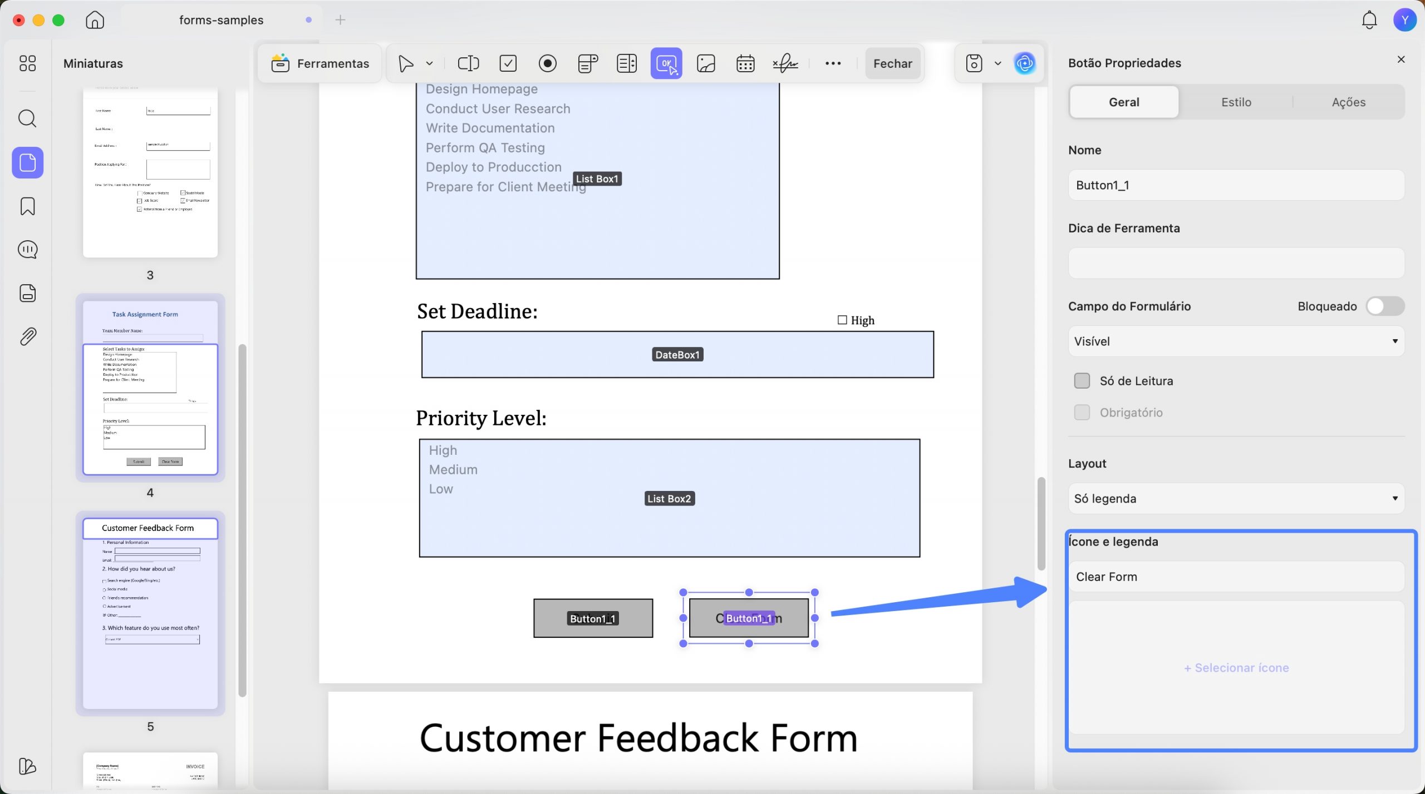Select the forms-samples document tab
This screenshot has width=1425, height=794.
(221, 20)
